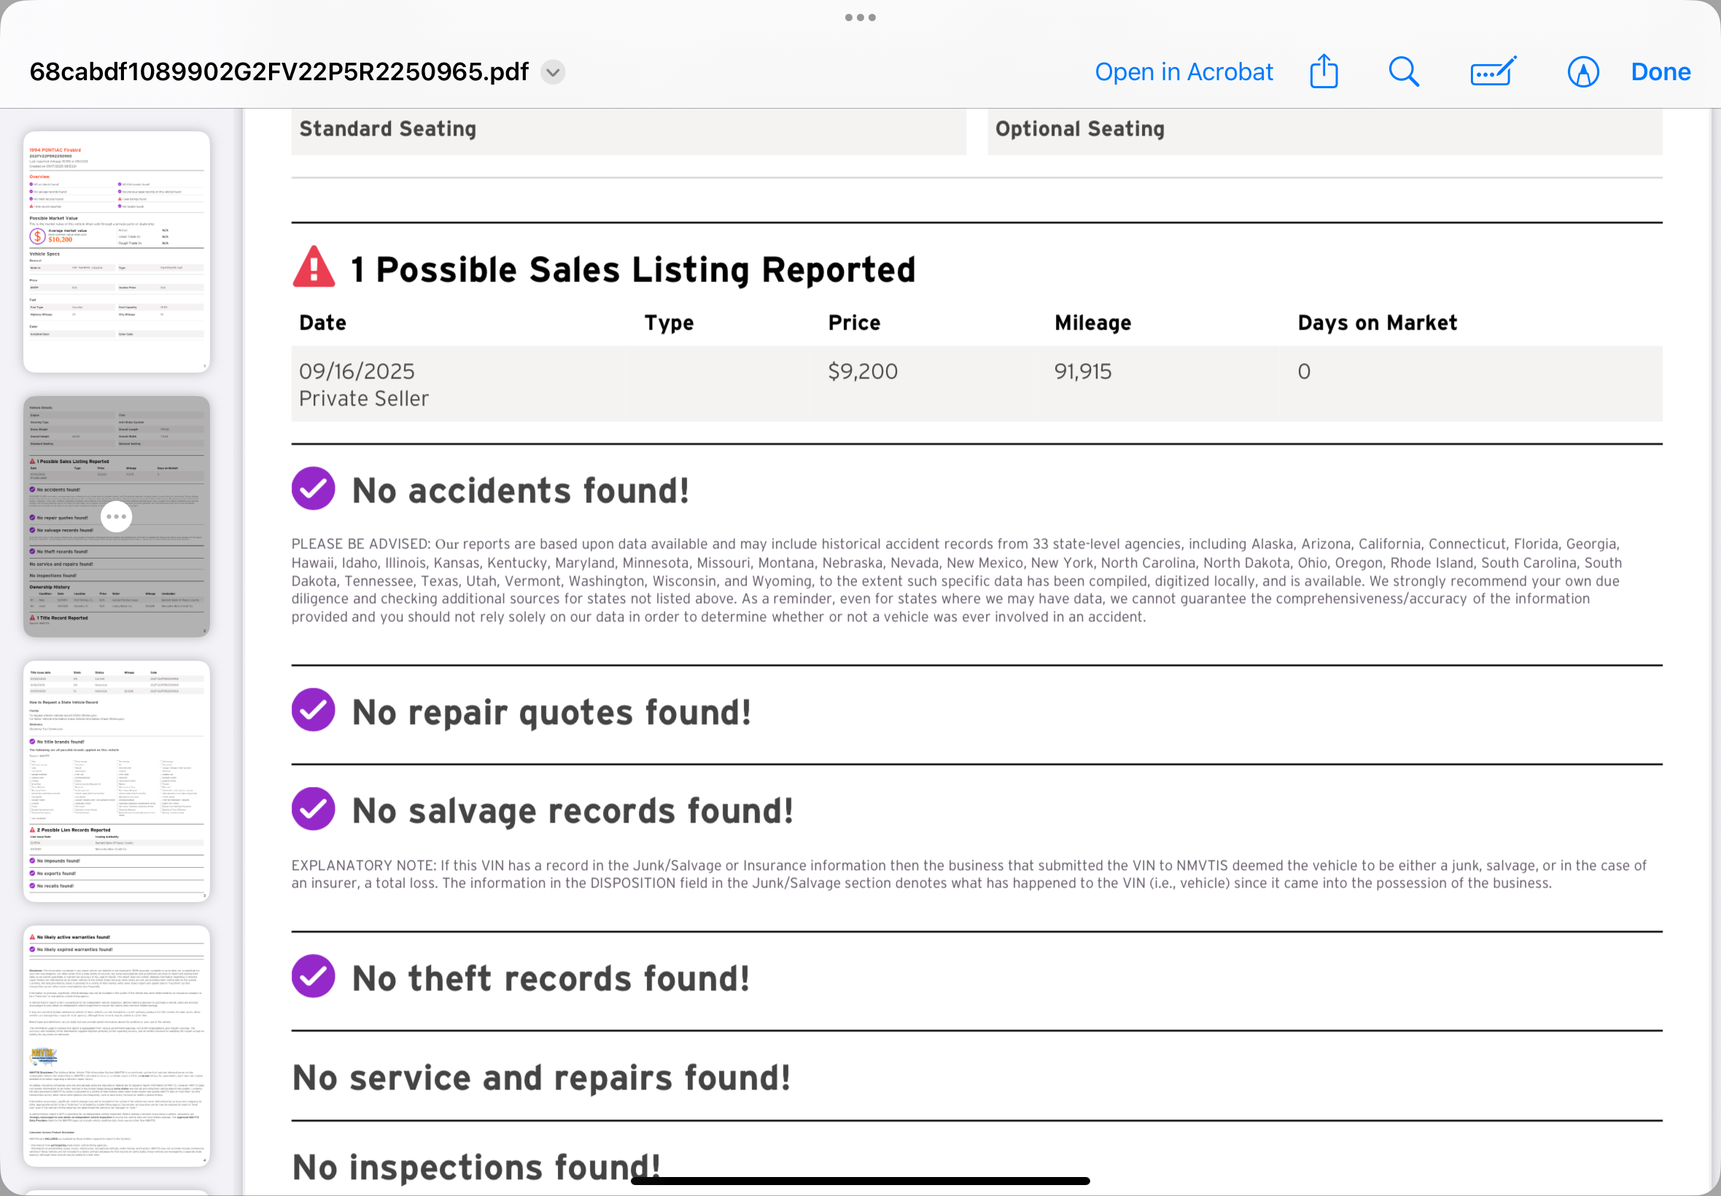This screenshot has height=1196, width=1721.
Task: Open in Acrobat link
Action: tap(1184, 72)
